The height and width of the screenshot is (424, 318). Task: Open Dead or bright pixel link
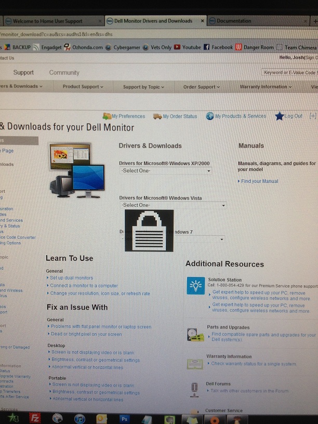[x=86, y=334]
